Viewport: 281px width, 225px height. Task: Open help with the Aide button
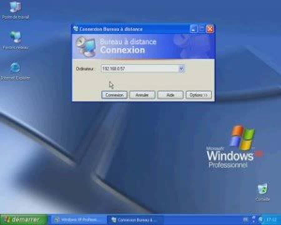pyautogui.click(x=170, y=95)
